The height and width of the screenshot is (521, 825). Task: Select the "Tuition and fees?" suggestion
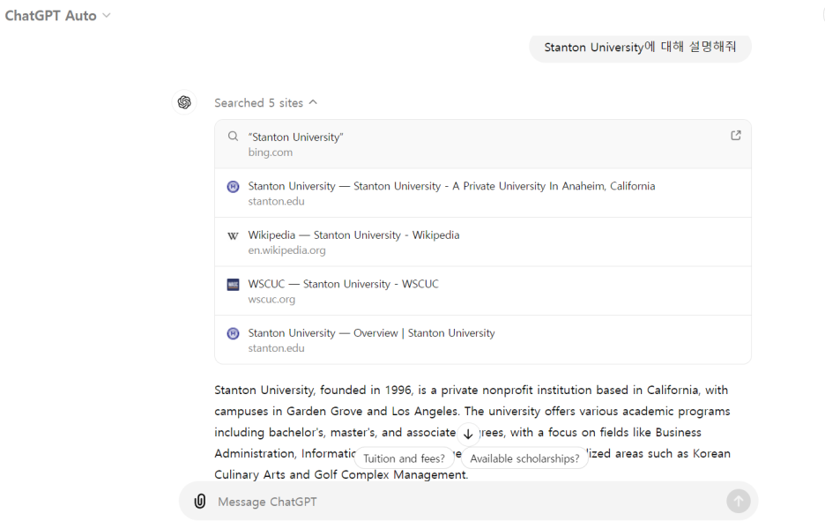point(404,458)
